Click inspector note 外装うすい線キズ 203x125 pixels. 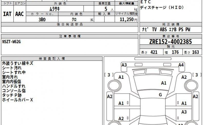[x=18, y=63]
